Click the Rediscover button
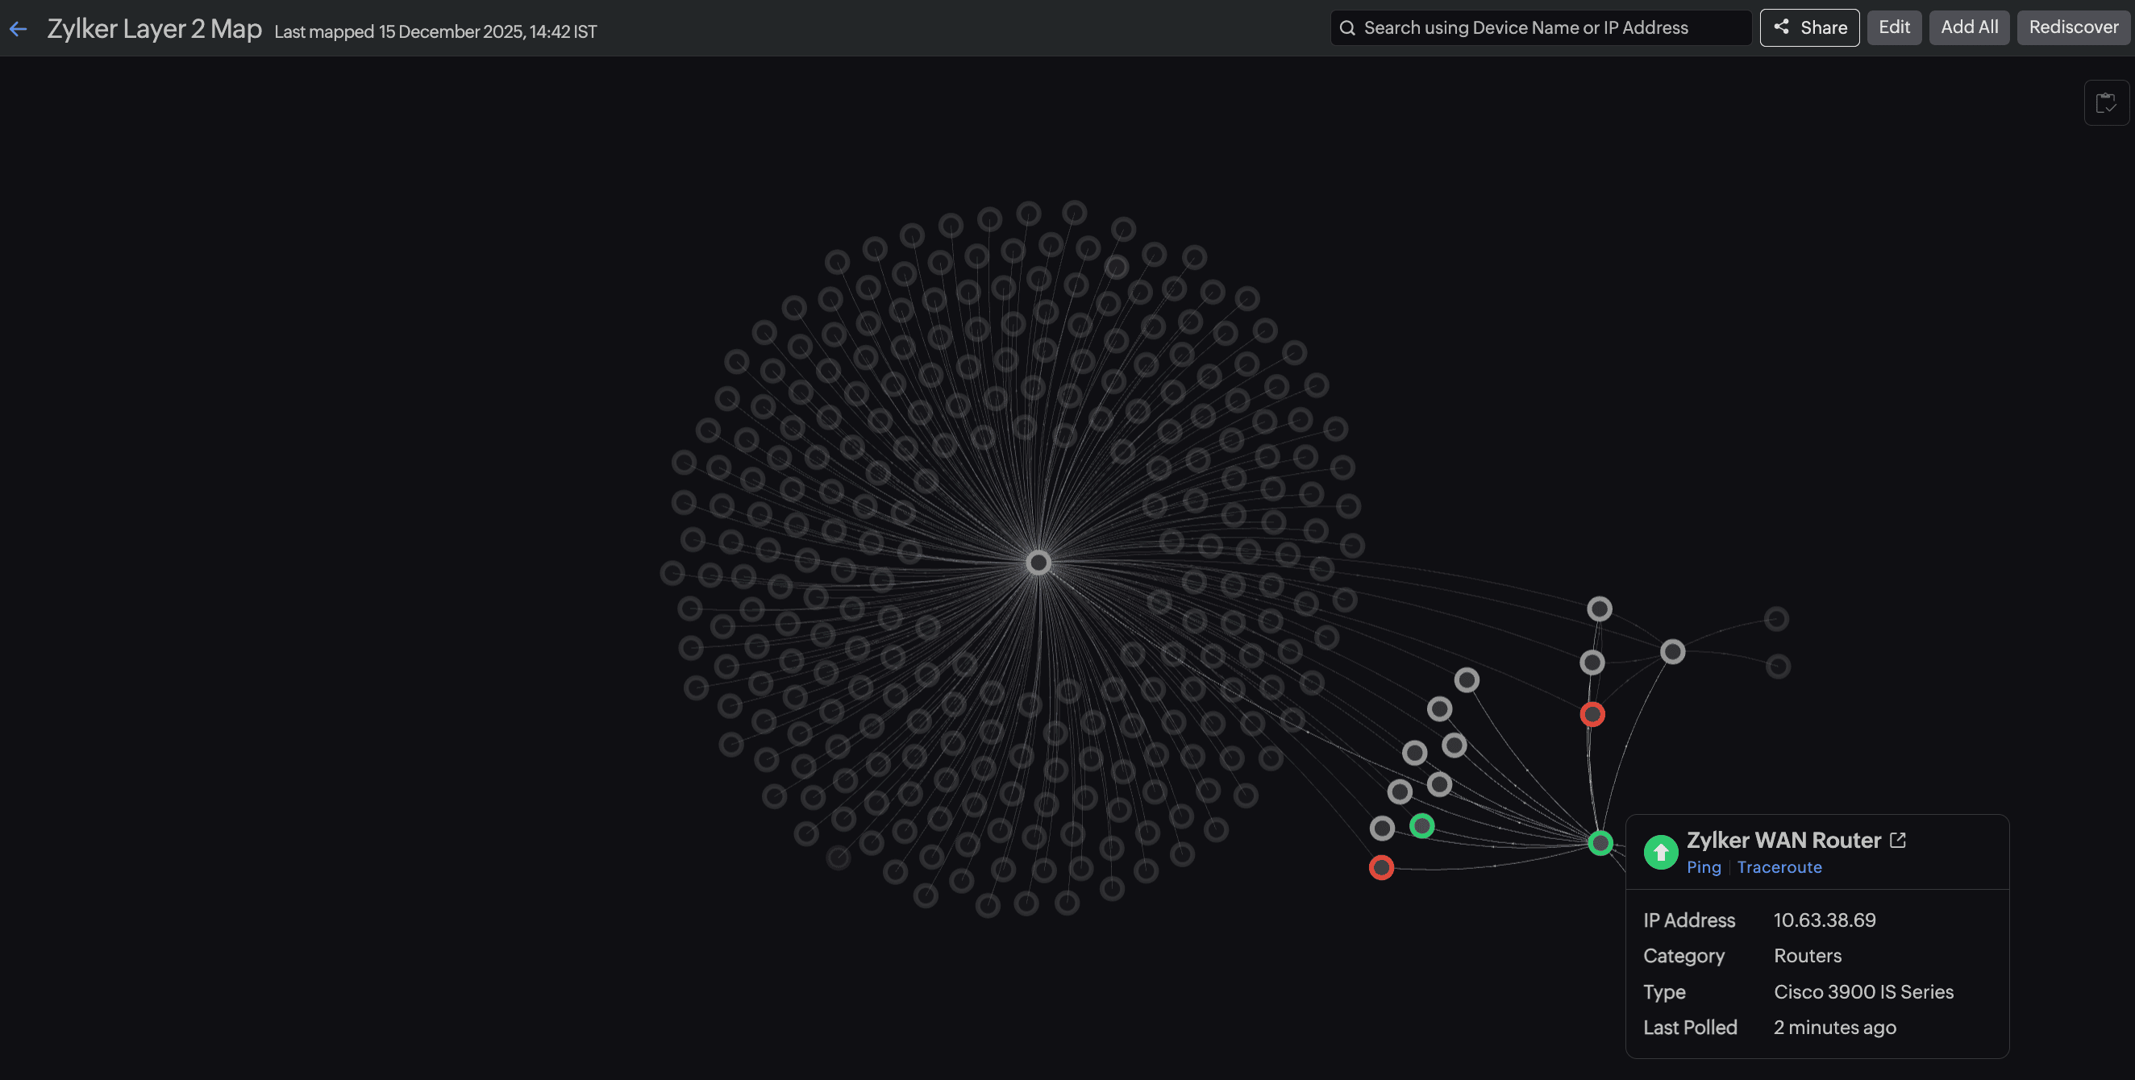2135x1080 pixels. [2073, 28]
